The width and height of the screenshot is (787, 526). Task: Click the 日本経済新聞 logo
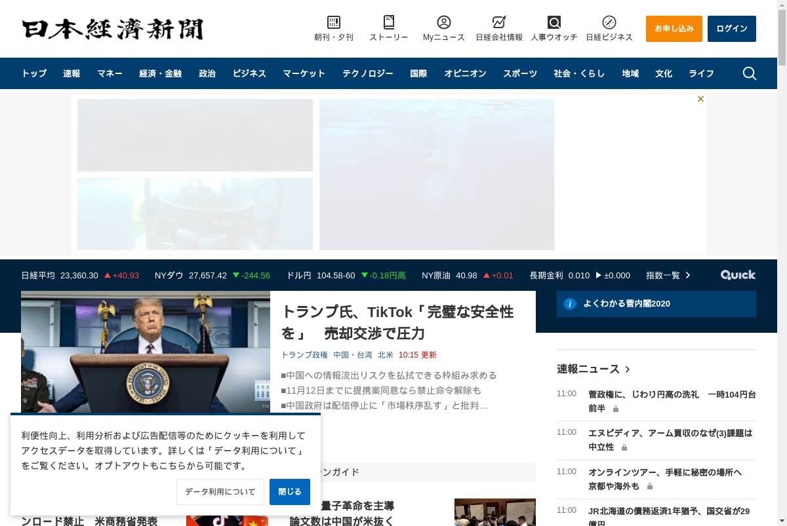[x=113, y=29]
